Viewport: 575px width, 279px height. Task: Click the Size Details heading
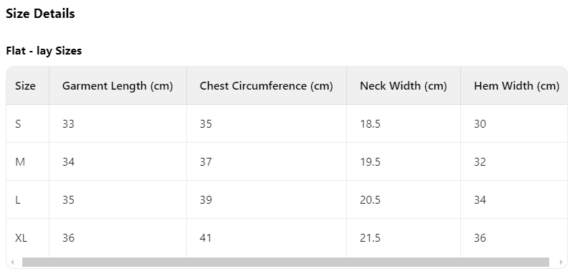[x=40, y=14]
